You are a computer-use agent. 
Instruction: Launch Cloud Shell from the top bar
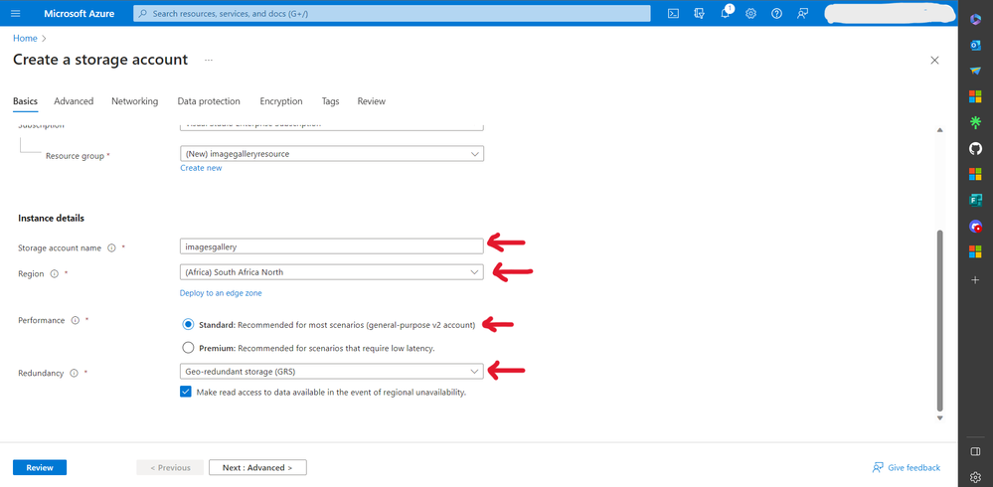click(674, 13)
